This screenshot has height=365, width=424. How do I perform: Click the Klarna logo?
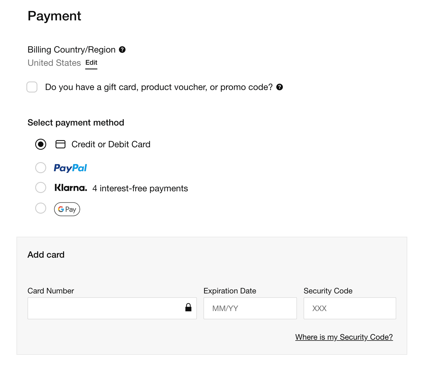point(71,188)
